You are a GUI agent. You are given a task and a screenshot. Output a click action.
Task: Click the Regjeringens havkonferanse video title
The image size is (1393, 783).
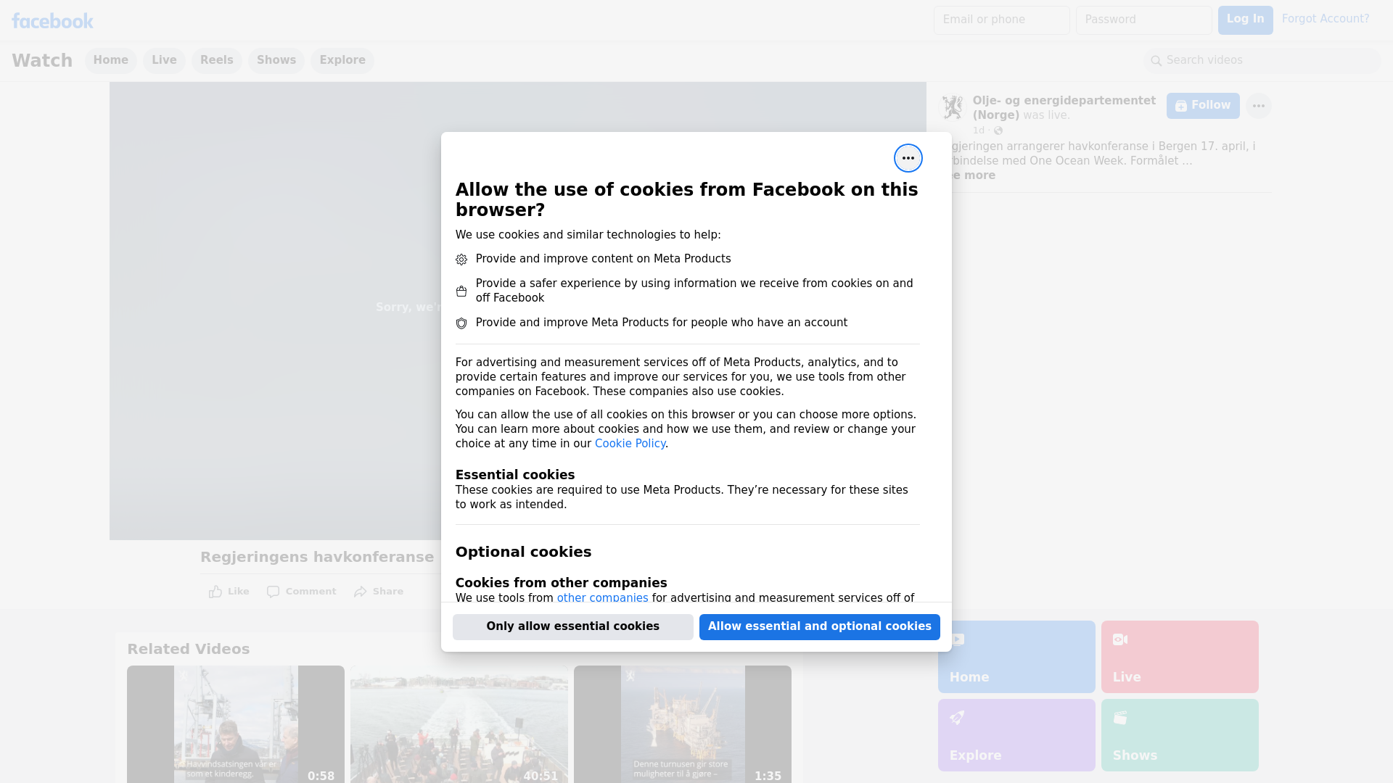click(317, 558)
